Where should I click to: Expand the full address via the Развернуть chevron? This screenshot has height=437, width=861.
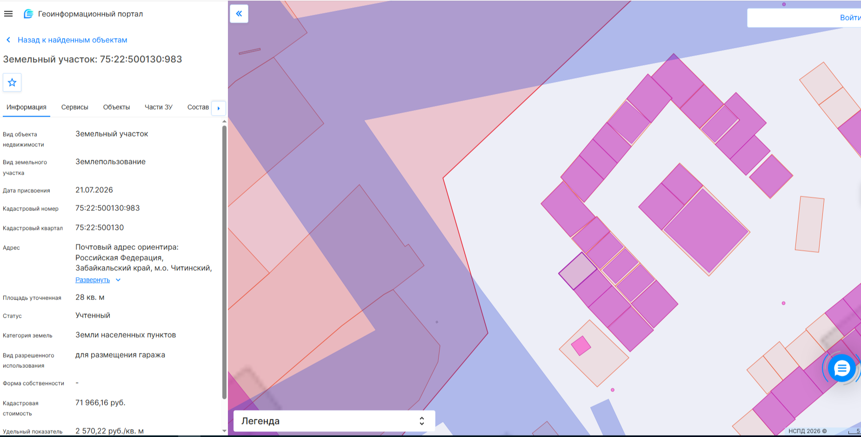118,280
